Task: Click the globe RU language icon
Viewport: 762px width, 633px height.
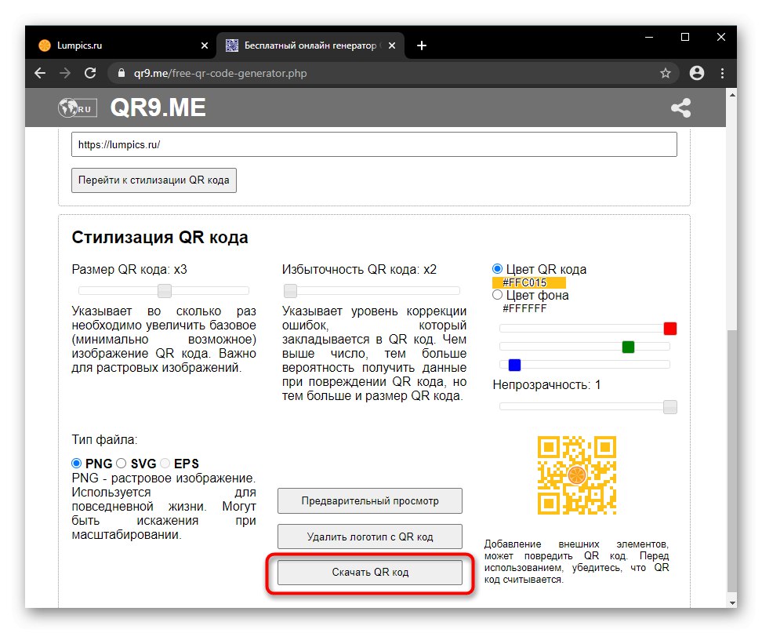Action: tap(78, 108)
